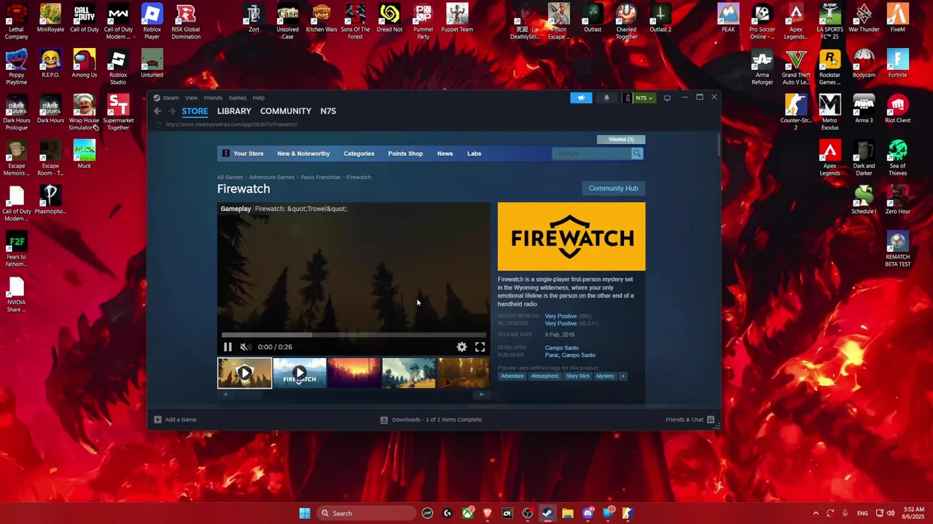Open the Points Shop link

pyautogui.click(x=405, y=154)
